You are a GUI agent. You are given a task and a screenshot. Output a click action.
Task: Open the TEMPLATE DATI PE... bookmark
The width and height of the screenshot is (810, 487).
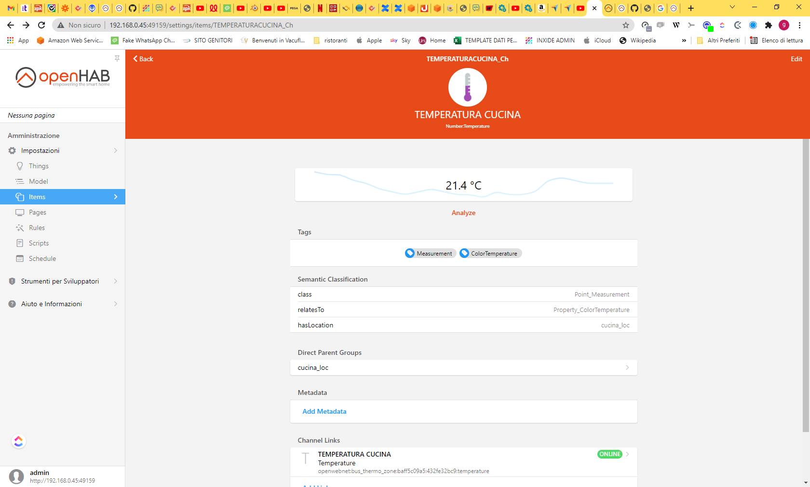[486, 41]
